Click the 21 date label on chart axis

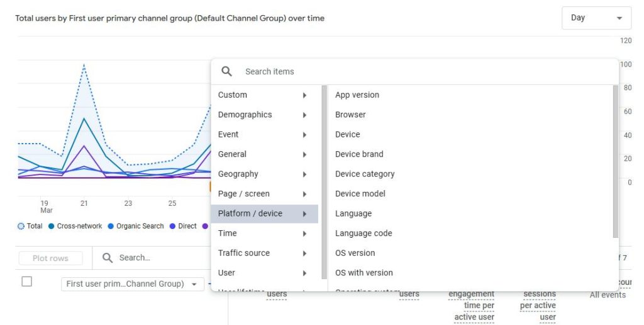(x=84, y=203)
